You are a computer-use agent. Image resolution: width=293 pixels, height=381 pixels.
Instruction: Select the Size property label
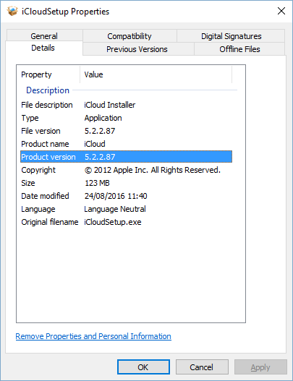(28, 183)
